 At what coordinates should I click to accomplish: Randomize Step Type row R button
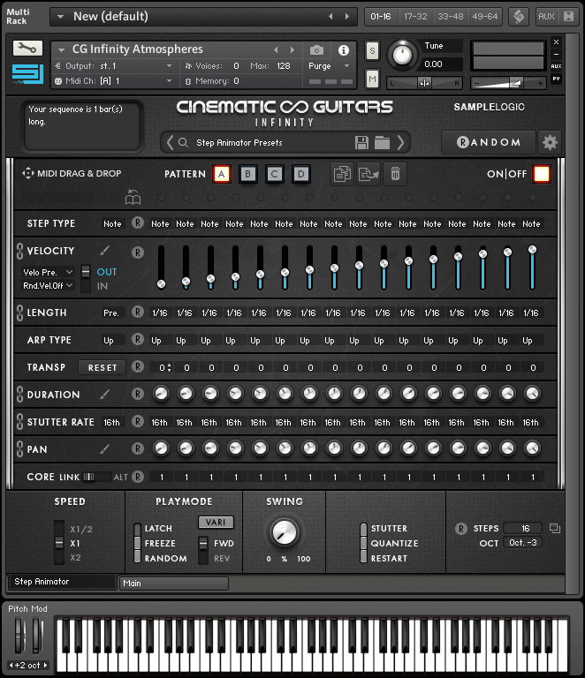[138, 222]
